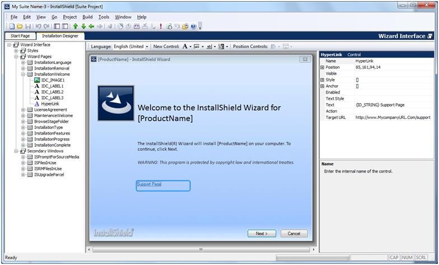Click the New Project toolbar icon
This screenshot has height=265, width=439.
click(x=12, y=26)
